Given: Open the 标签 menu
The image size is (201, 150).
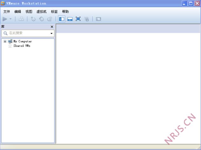Looking at the screenshot, I should coord(54,12).
